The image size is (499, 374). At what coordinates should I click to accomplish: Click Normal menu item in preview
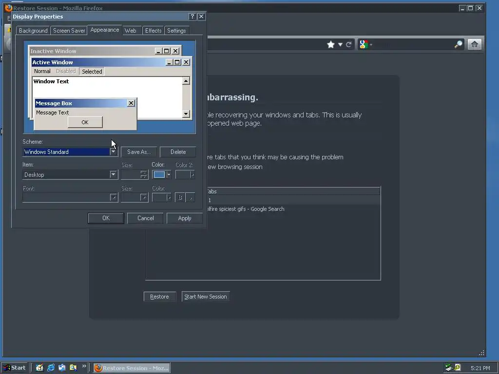(x=42, y=71)
